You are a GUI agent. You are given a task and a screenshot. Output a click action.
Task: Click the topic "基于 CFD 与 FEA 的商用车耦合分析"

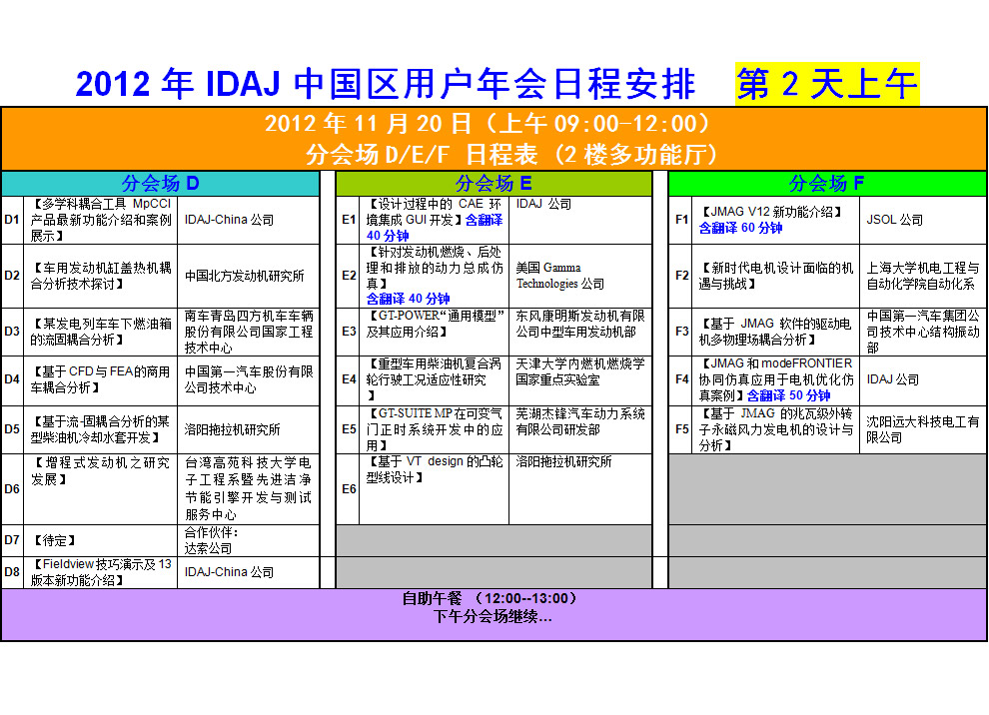[x=101, y=379]
